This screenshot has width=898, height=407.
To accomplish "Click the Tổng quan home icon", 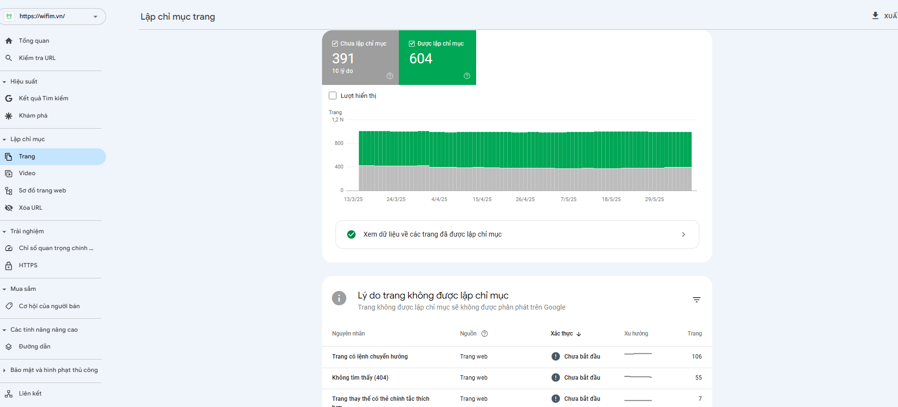I will pyautogui.click(x=9, y=41).
